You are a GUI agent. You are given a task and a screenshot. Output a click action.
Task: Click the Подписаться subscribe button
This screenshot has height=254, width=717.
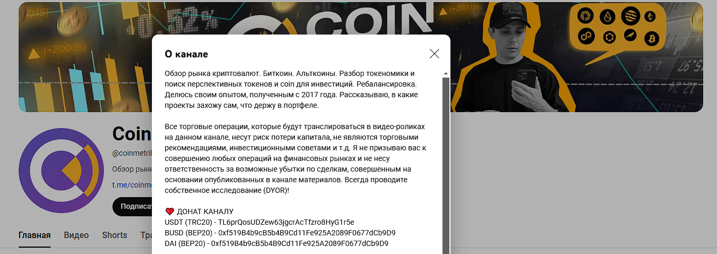[133, 207]
